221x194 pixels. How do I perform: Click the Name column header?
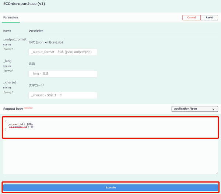click(7, 31)
